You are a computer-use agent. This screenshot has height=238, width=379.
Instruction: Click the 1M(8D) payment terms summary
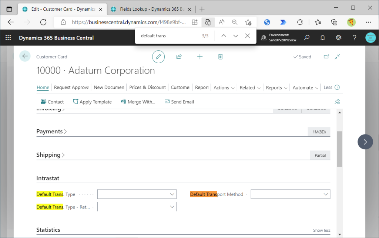[x=319, y=132]
